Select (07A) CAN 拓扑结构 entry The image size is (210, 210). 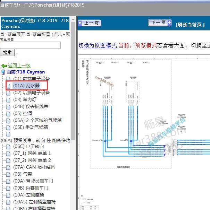[34, 167]
